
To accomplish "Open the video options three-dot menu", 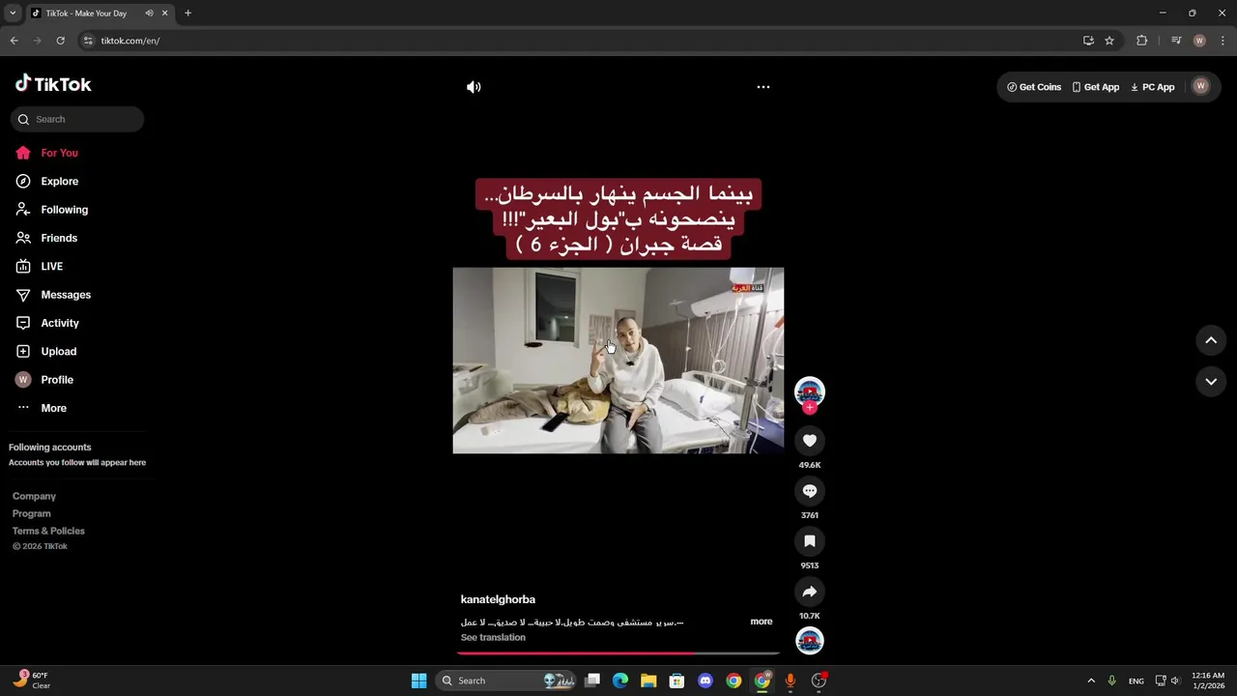I will [x=763, y=87].
